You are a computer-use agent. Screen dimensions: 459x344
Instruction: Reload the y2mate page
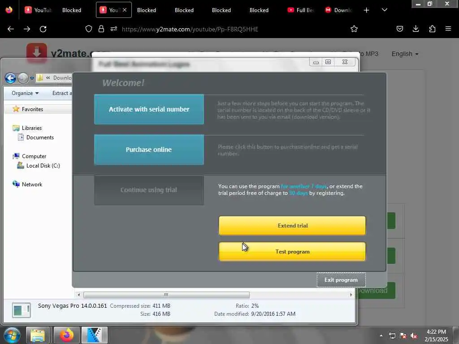click(x=43, y=29)
